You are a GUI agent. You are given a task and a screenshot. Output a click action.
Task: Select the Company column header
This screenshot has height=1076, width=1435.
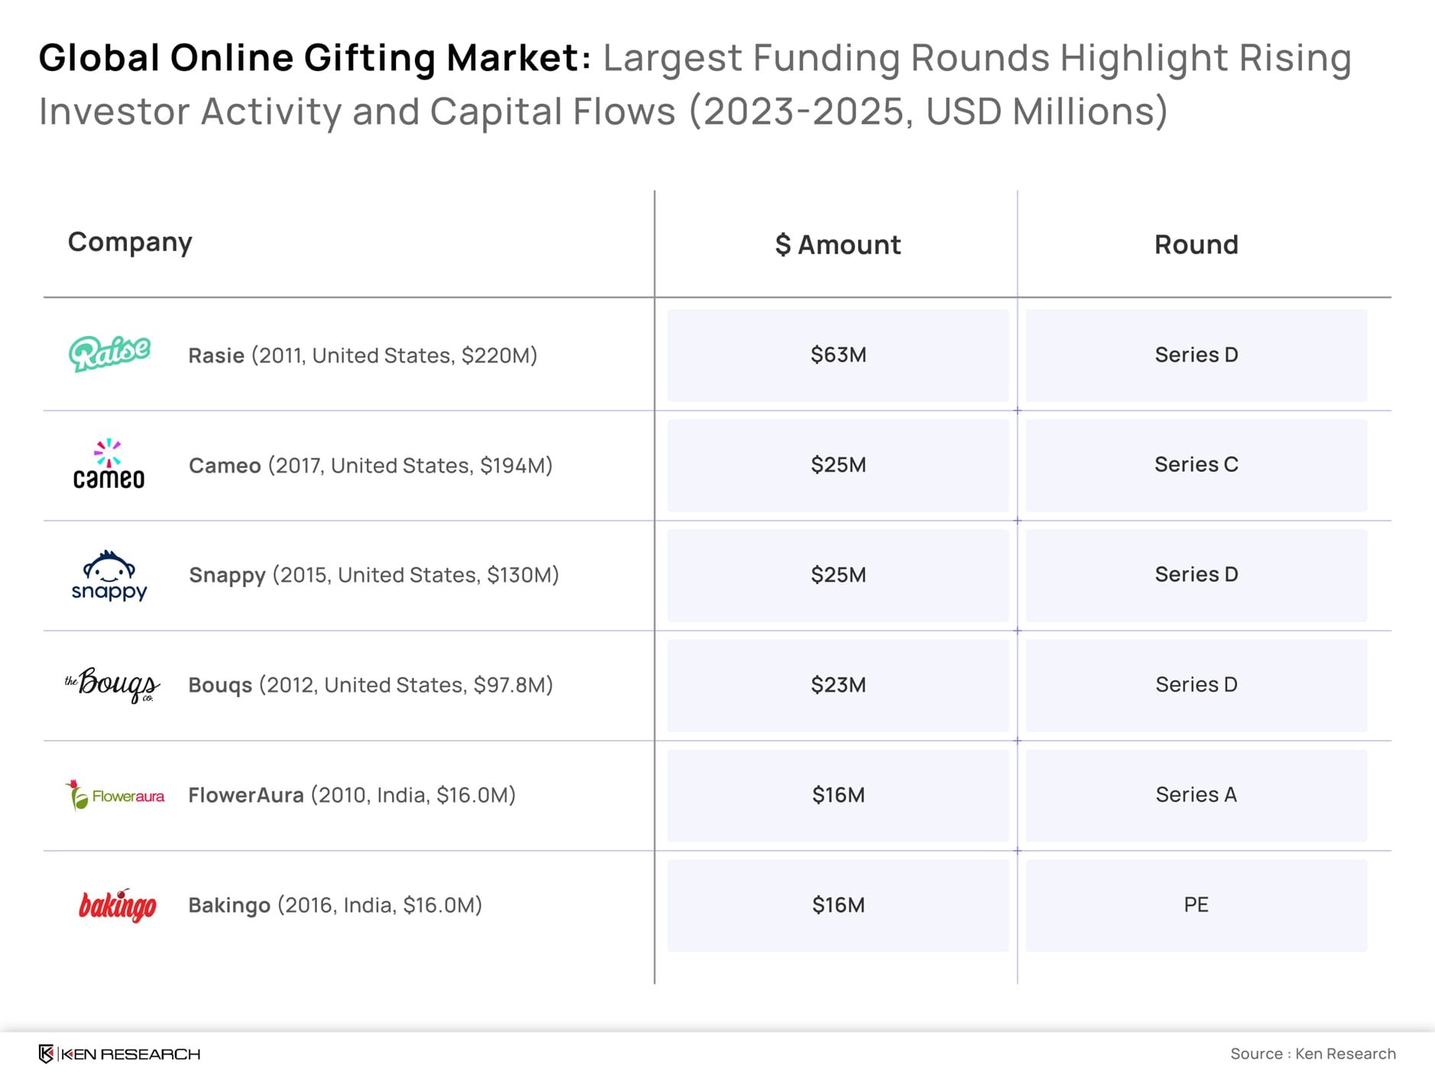tap(130, 242)
